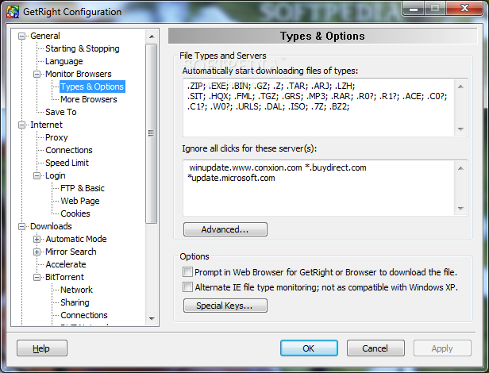
Task: Close the GetRight Configuration window
Action: (464, 8)
